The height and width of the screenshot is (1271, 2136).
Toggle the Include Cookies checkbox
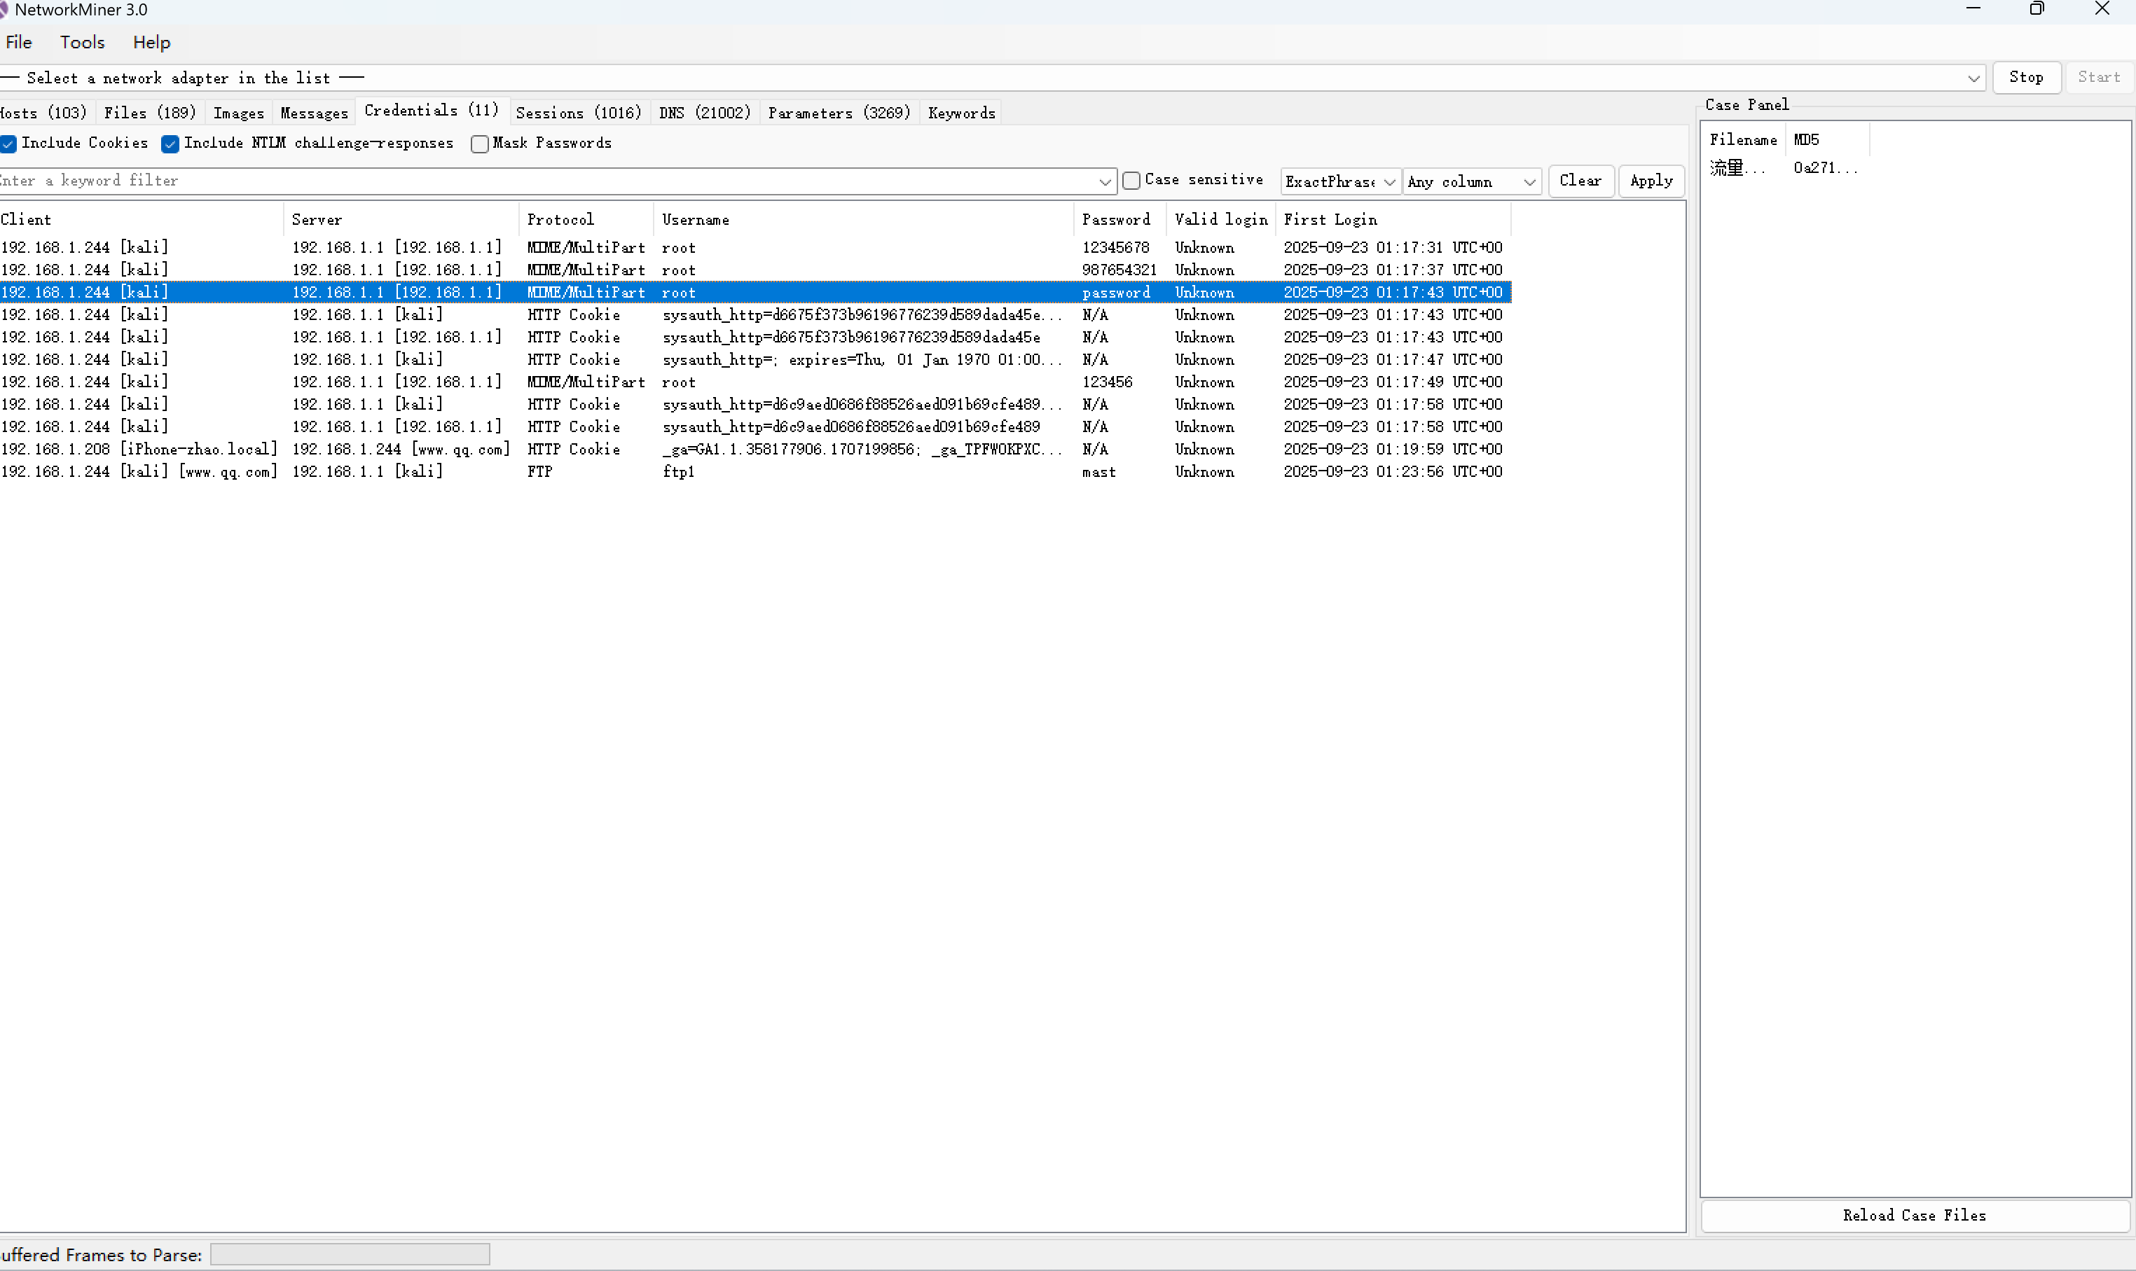click(x=8, y=144)
